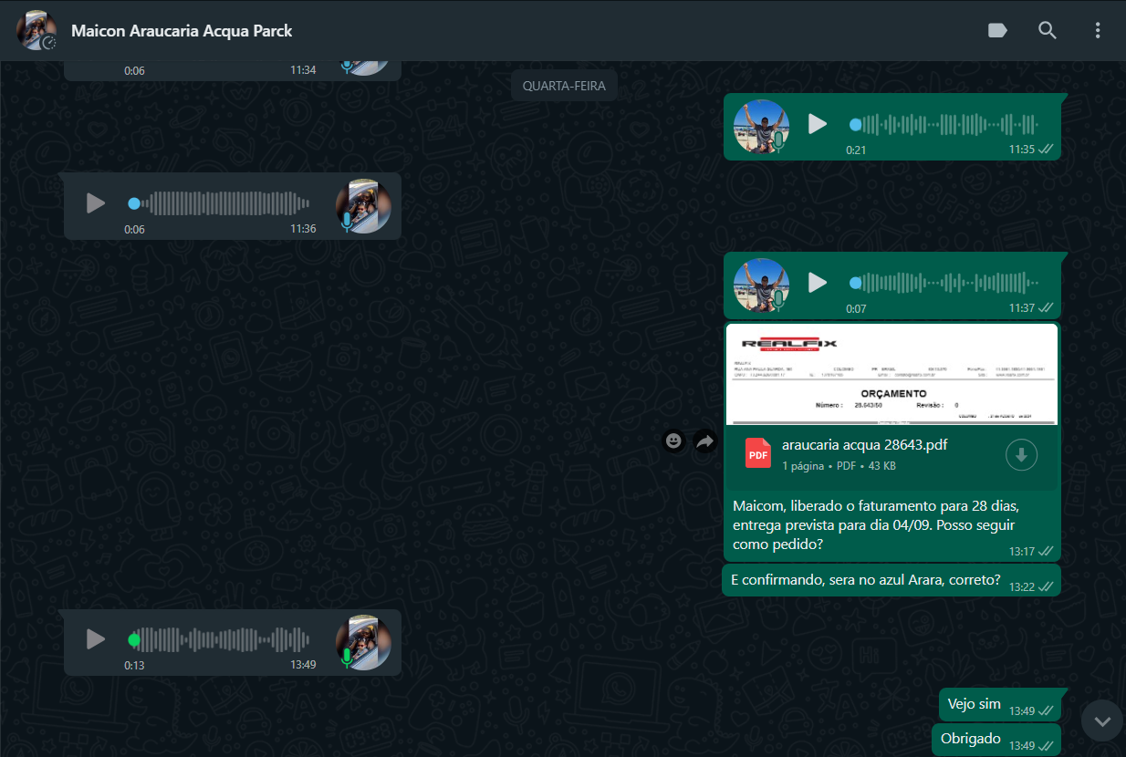Viewport: 1126px width, 757px height.
Task: Play the 0:13 received voice message
Action: pyautogui.click(x=96, y=639)
